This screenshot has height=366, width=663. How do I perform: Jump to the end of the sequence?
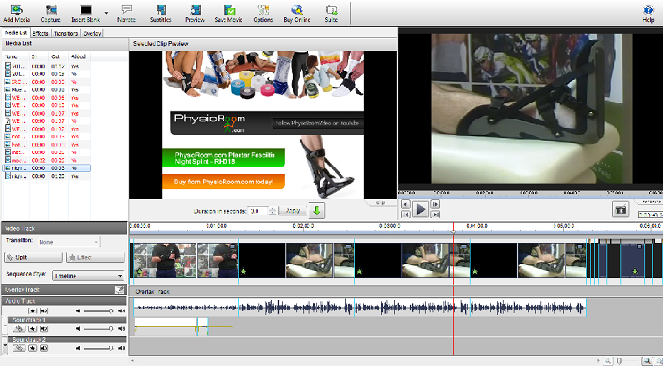point(435,215)
